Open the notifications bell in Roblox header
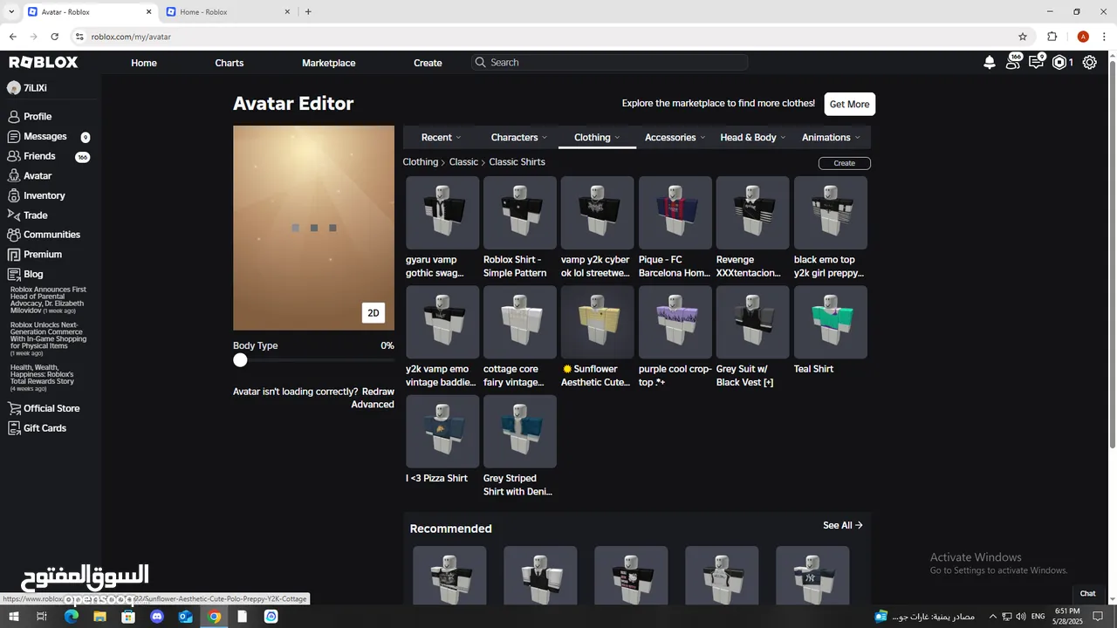1117x628 pixels. [990, 63]
